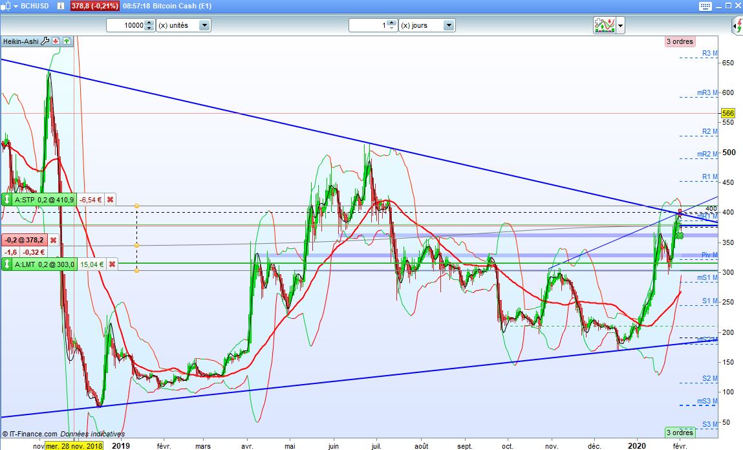743x450 pixels.
Task: Click highlighted date mer. 28 nov. 2018
Action: tap(74, 445)
